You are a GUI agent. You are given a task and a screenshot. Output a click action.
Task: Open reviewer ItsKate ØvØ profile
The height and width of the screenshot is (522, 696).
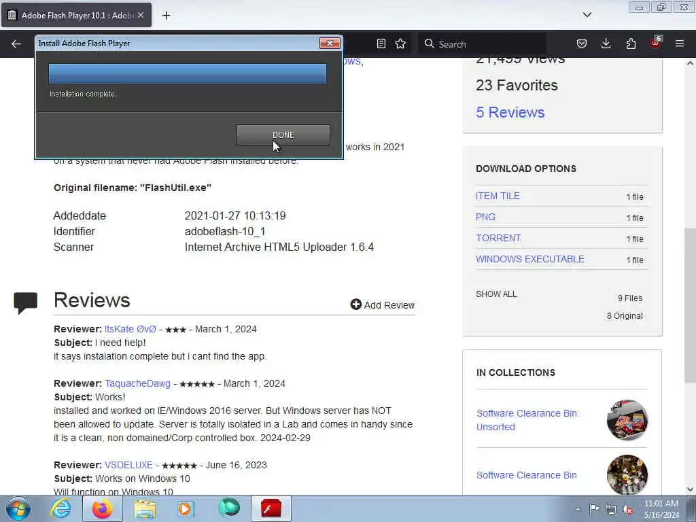tap(130, 329)
